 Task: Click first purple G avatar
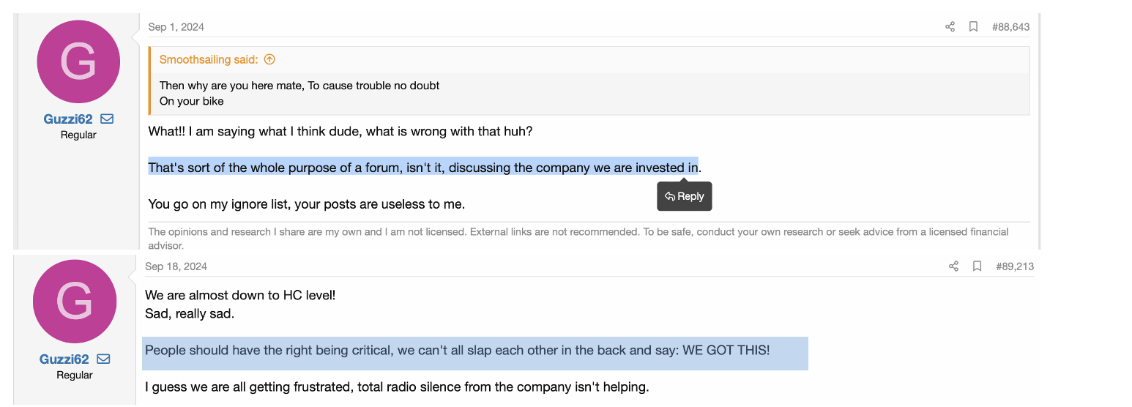click(x=78, y=61)
